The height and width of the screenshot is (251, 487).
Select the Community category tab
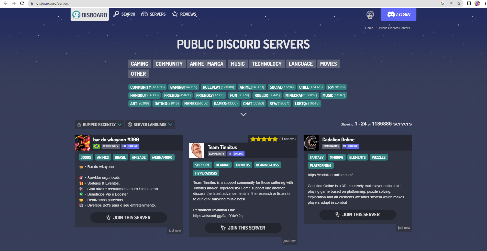(x=169, y=64)
